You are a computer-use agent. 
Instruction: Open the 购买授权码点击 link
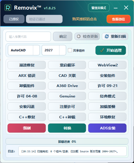point(84,19)
